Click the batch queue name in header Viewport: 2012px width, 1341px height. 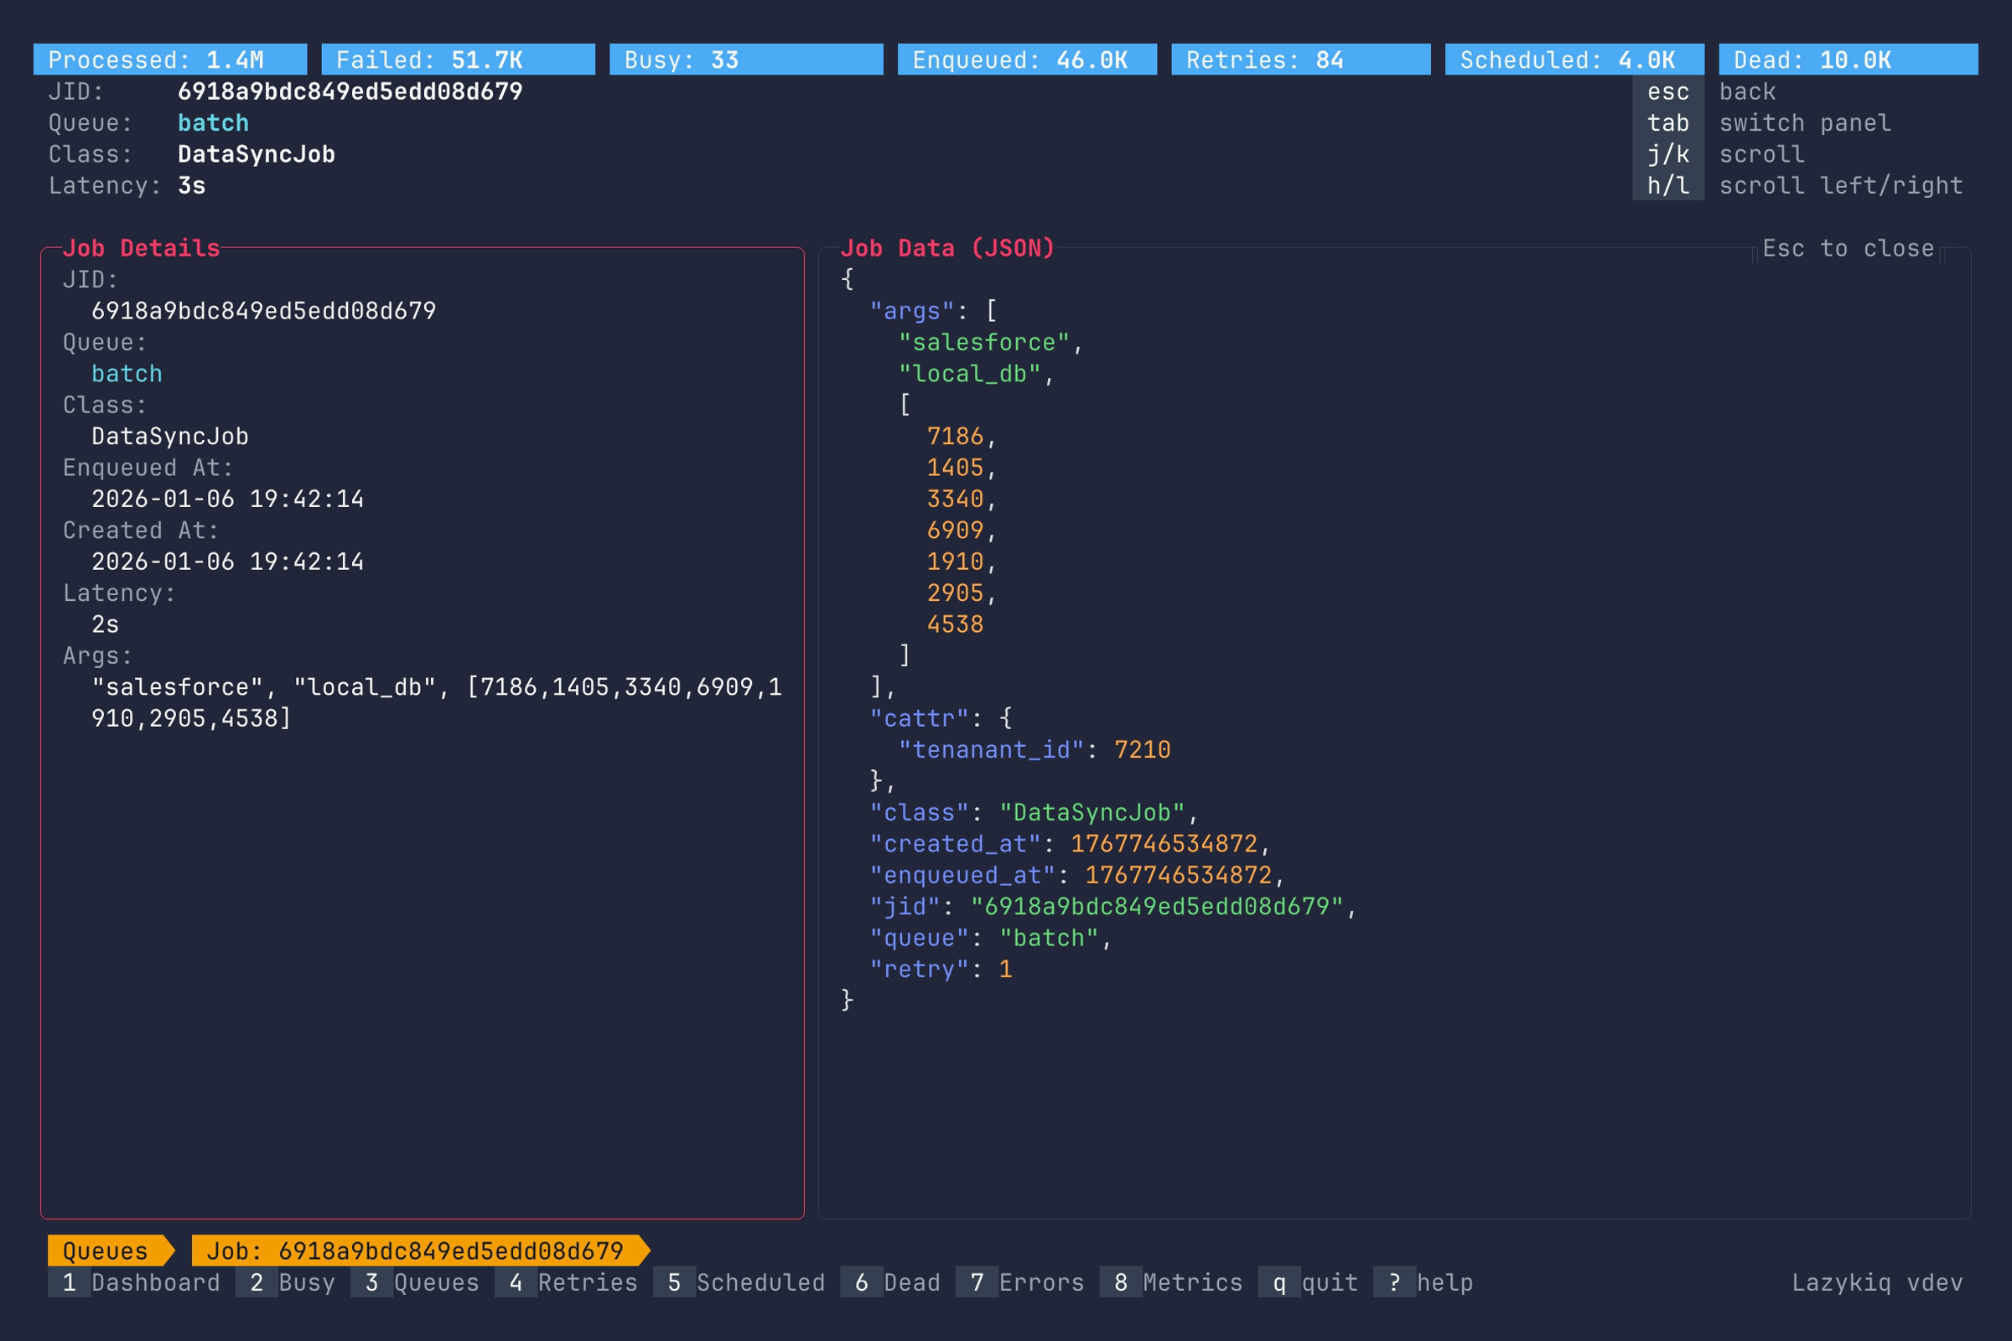tap(213, 123)
